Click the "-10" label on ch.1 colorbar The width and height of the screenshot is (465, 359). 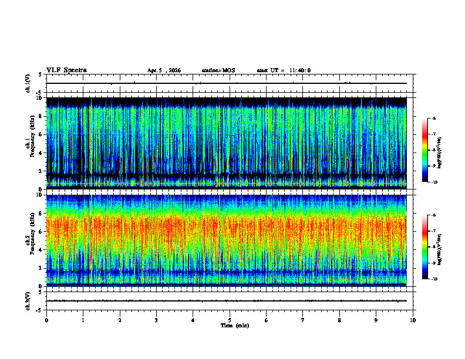[x=434, y=182]
